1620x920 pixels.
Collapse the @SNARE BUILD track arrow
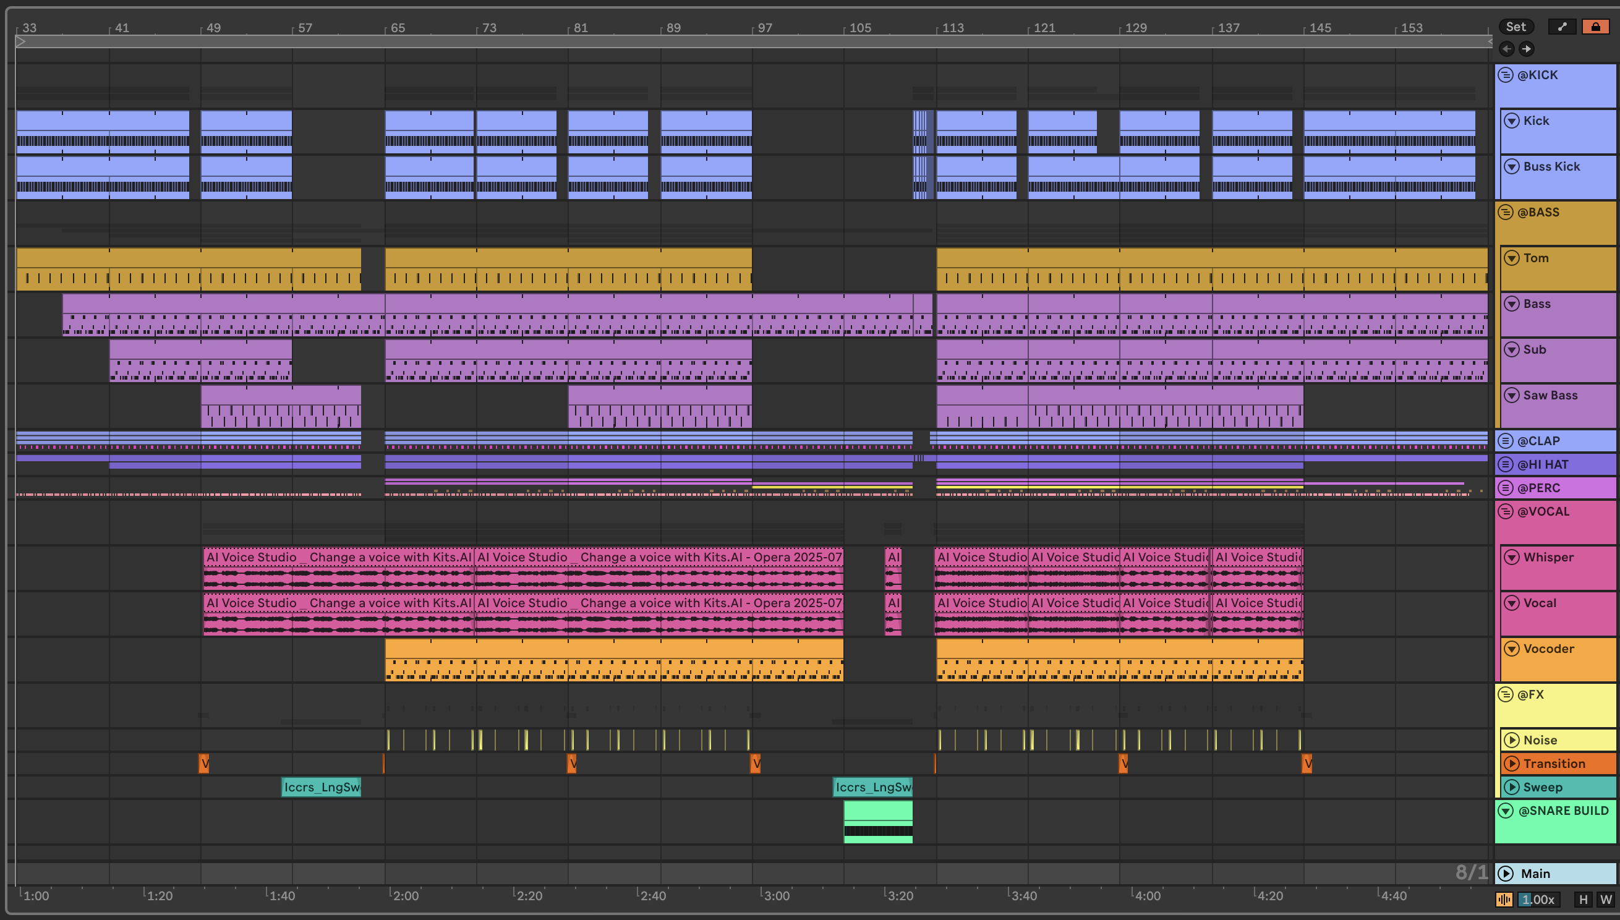pos(1506,811)
